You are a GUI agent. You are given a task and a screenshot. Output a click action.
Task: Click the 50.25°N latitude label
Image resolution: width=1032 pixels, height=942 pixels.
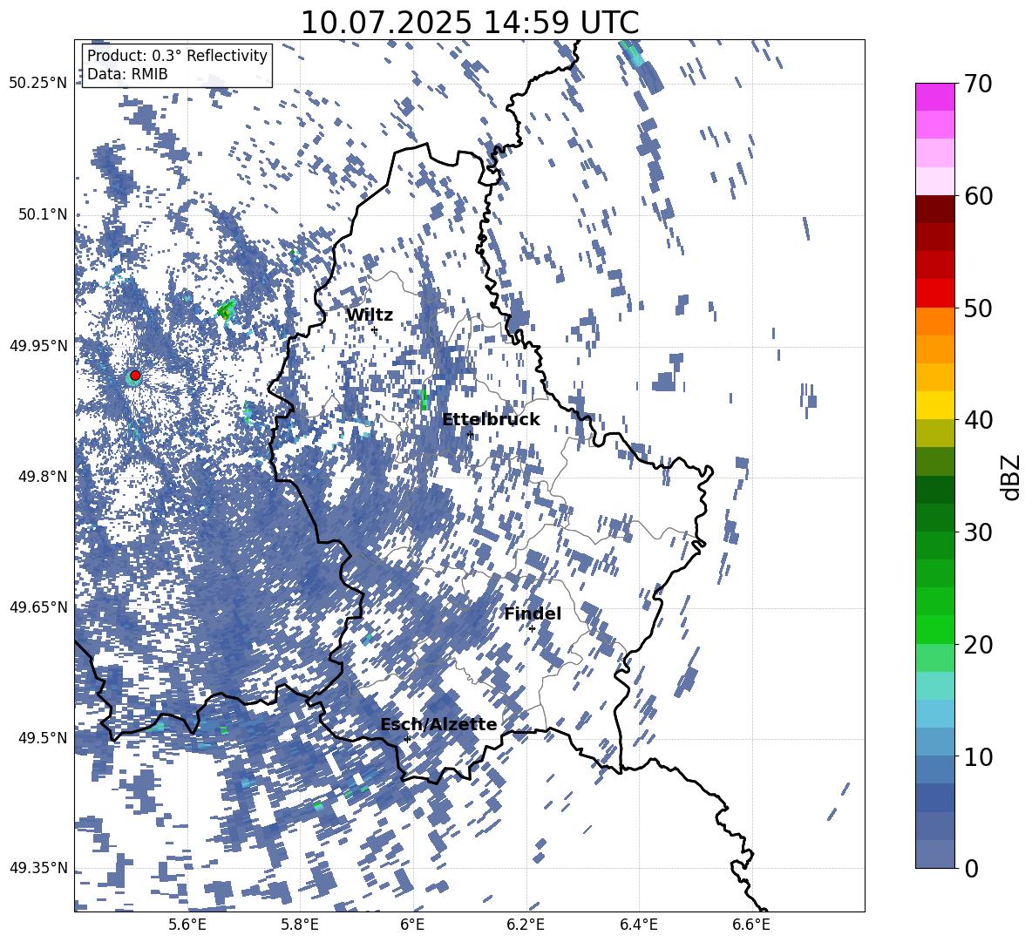click(x=38, y=84)
